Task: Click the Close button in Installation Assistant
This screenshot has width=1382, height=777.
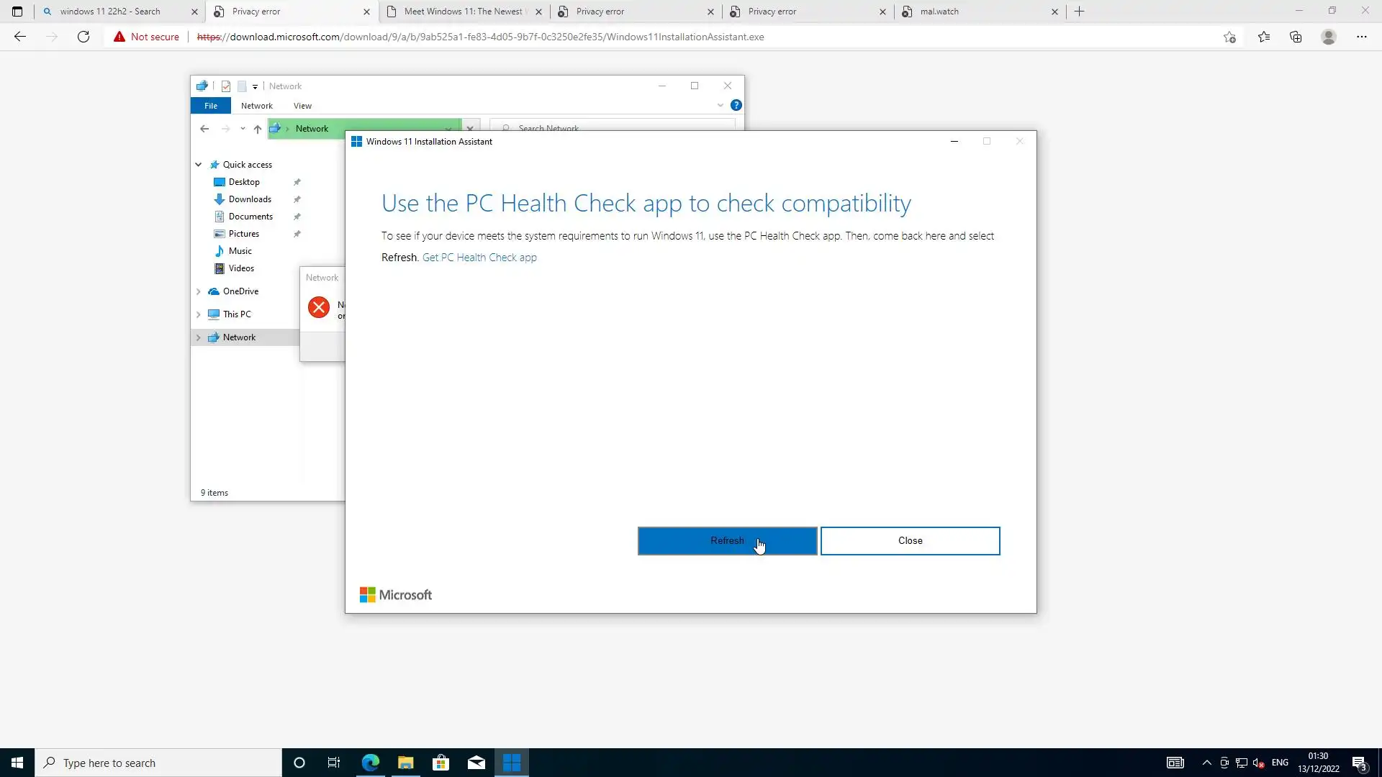Action: click(910, 541)
